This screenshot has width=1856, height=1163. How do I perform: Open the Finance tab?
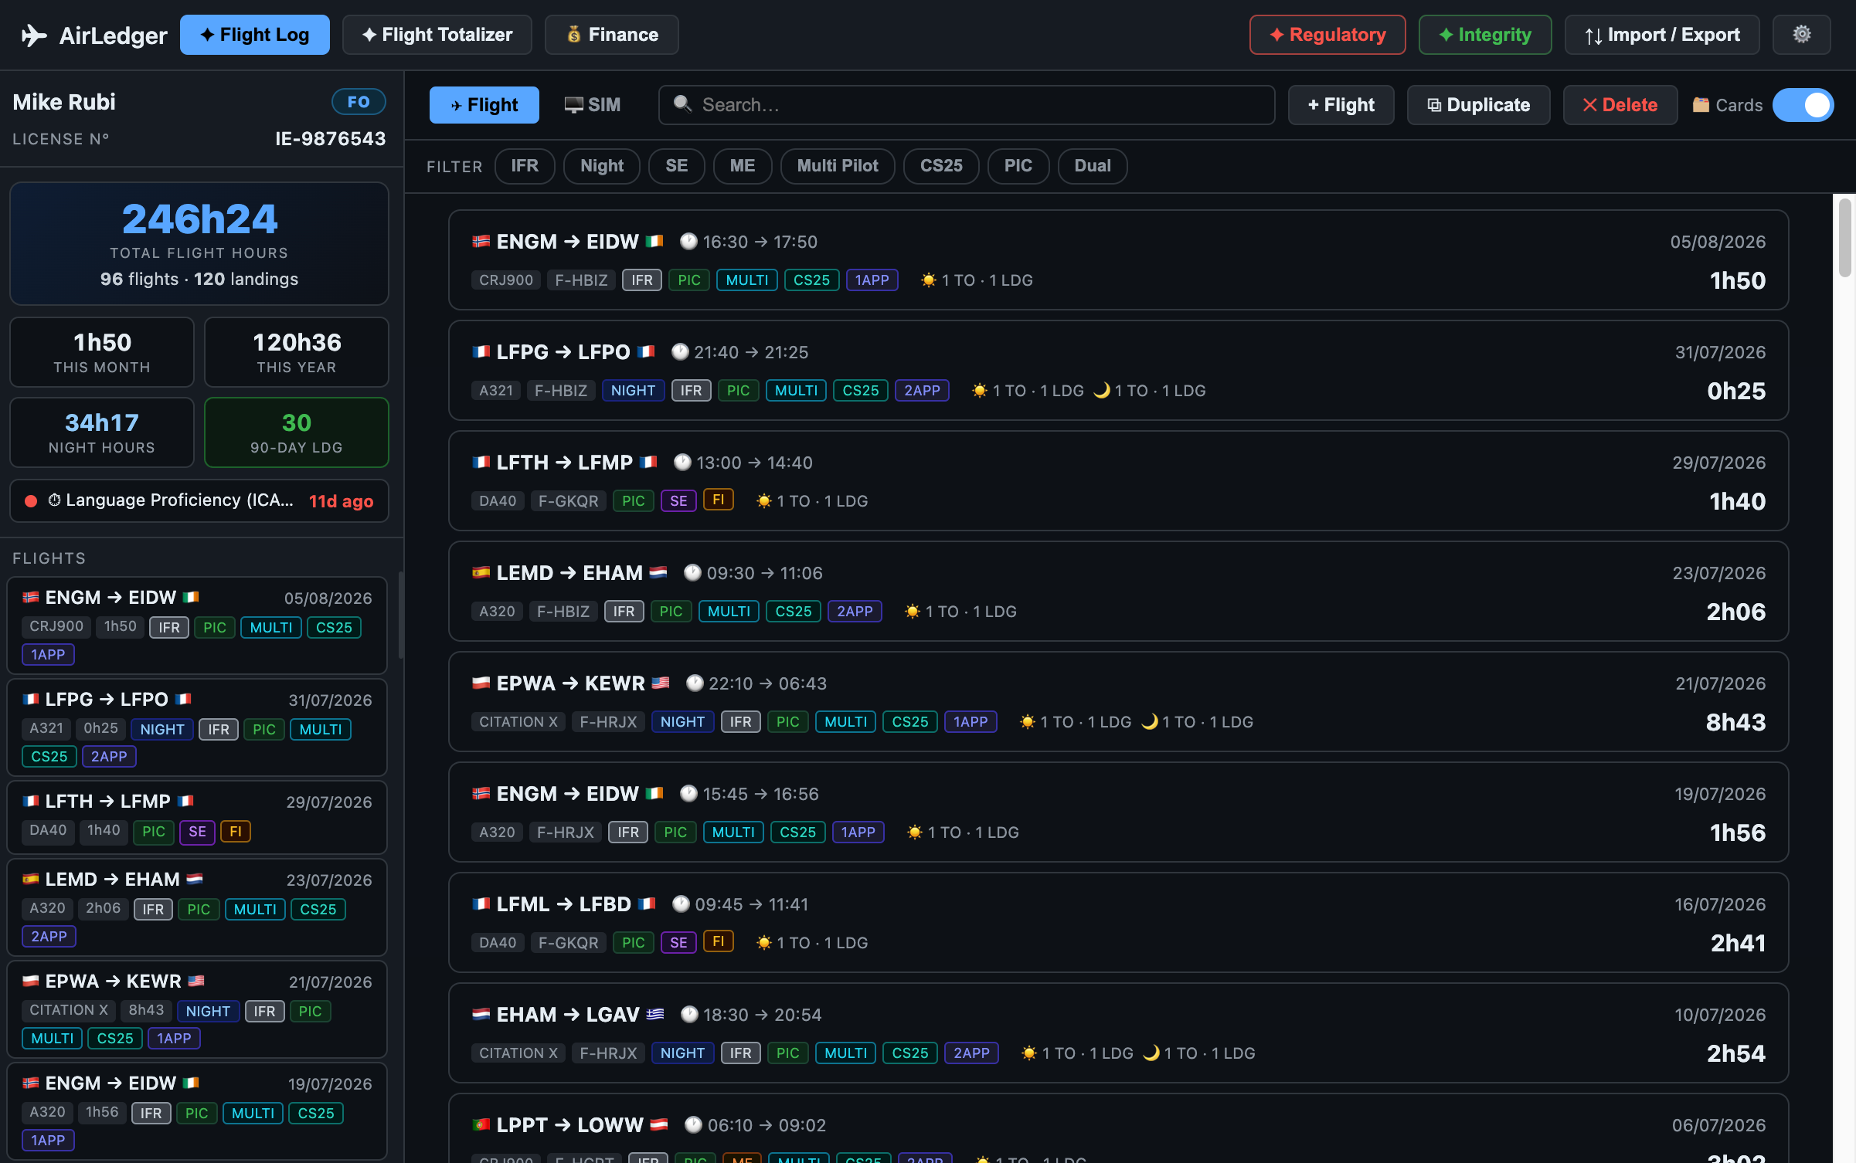612,35
